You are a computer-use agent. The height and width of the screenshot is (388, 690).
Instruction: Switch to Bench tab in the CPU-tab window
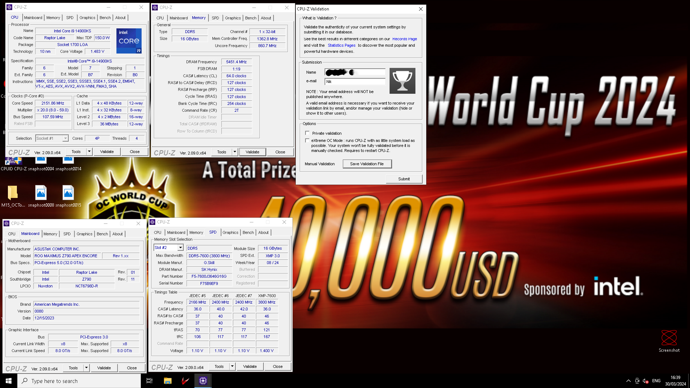click(x=105, y=18)
